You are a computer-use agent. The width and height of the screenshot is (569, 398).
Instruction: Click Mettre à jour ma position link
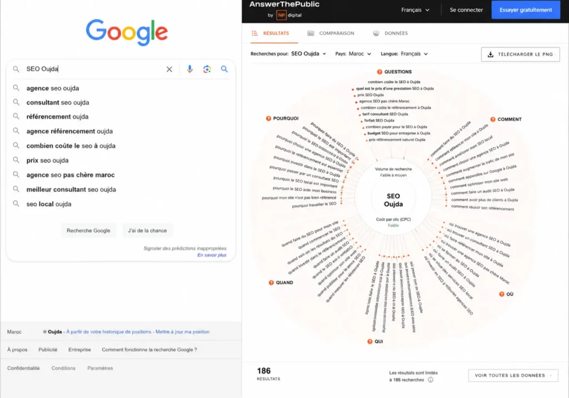(182, 332)
